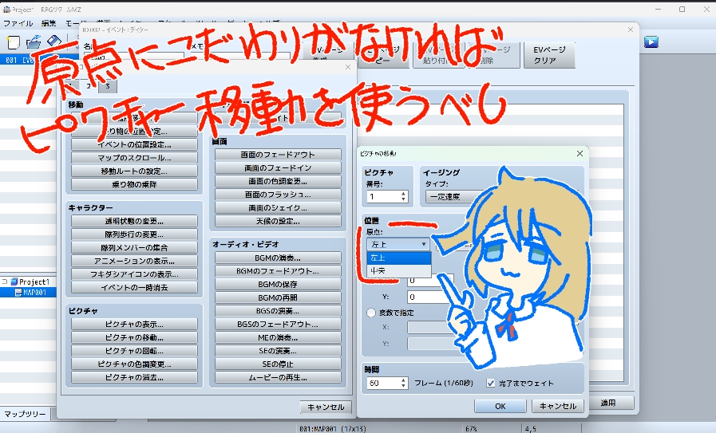This screenshot has width=716, height=433.
Task: Close the event editor window with X
Action: point(630,30)
